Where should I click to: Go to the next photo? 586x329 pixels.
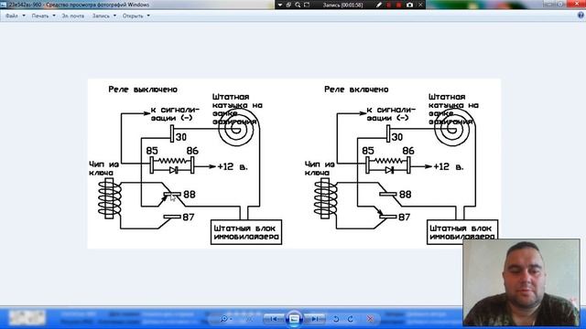(x=315, y=319)
